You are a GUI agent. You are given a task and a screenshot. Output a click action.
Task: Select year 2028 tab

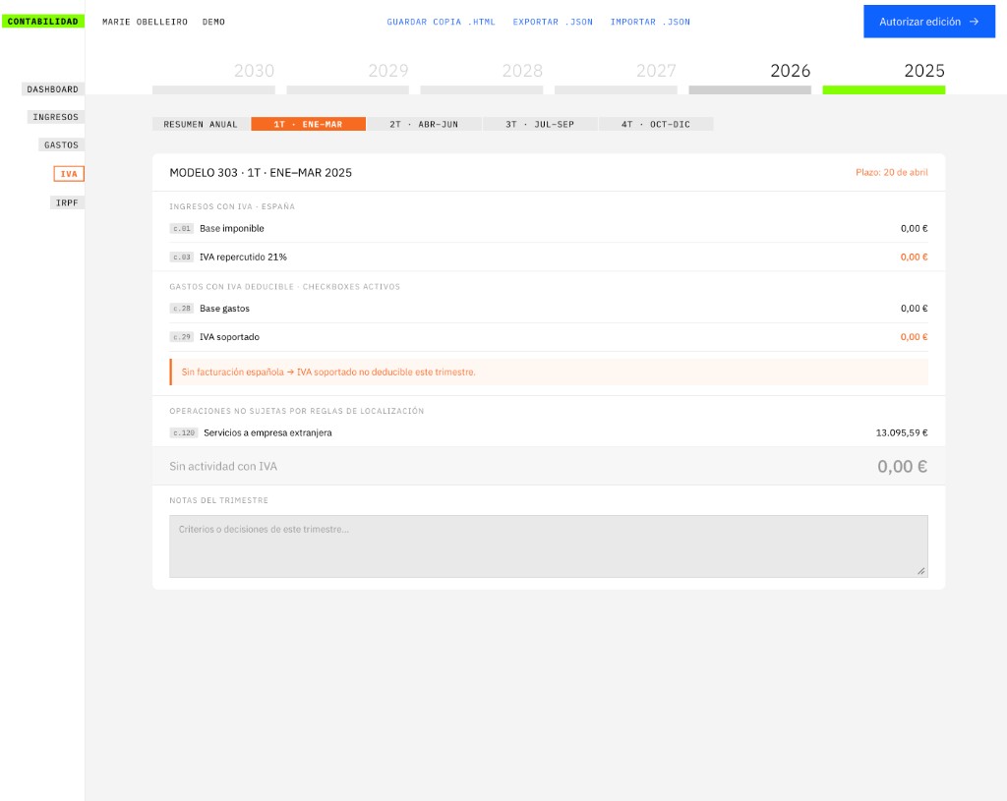(482, 77)
